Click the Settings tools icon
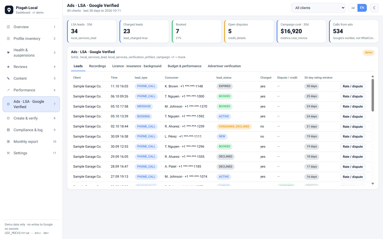 coord(8,153)
